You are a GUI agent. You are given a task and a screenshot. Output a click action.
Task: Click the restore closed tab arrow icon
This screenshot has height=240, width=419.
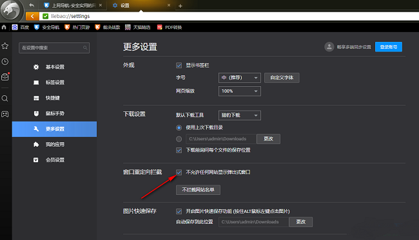pyautogui.click(x=32, y=5)
